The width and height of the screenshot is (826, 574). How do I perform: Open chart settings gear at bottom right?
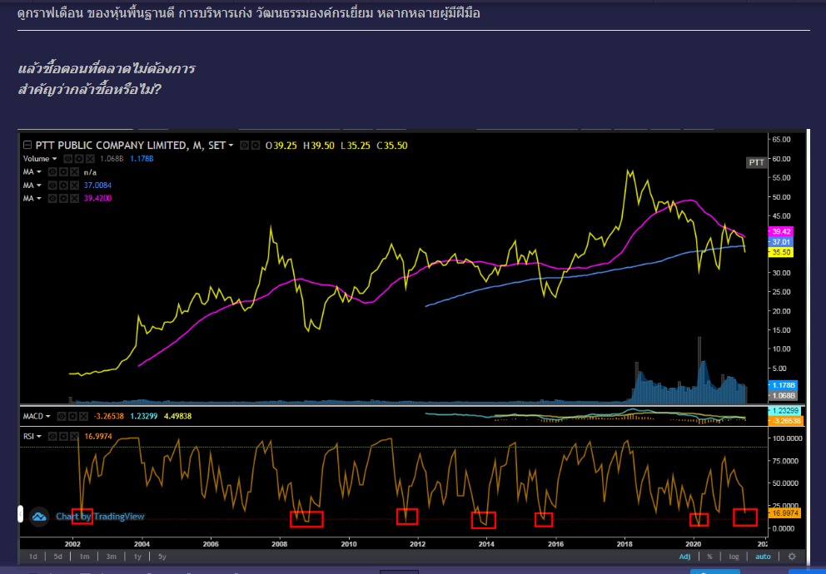click(x=792, y=556)
